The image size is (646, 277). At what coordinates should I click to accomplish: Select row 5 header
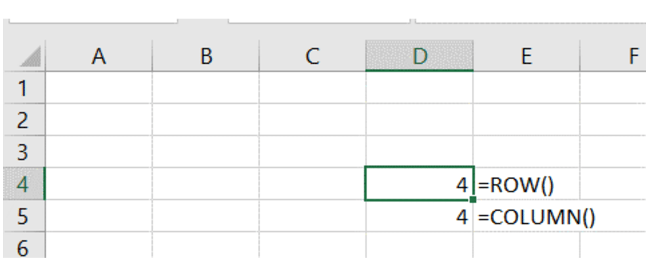click(x=23, y=216)
